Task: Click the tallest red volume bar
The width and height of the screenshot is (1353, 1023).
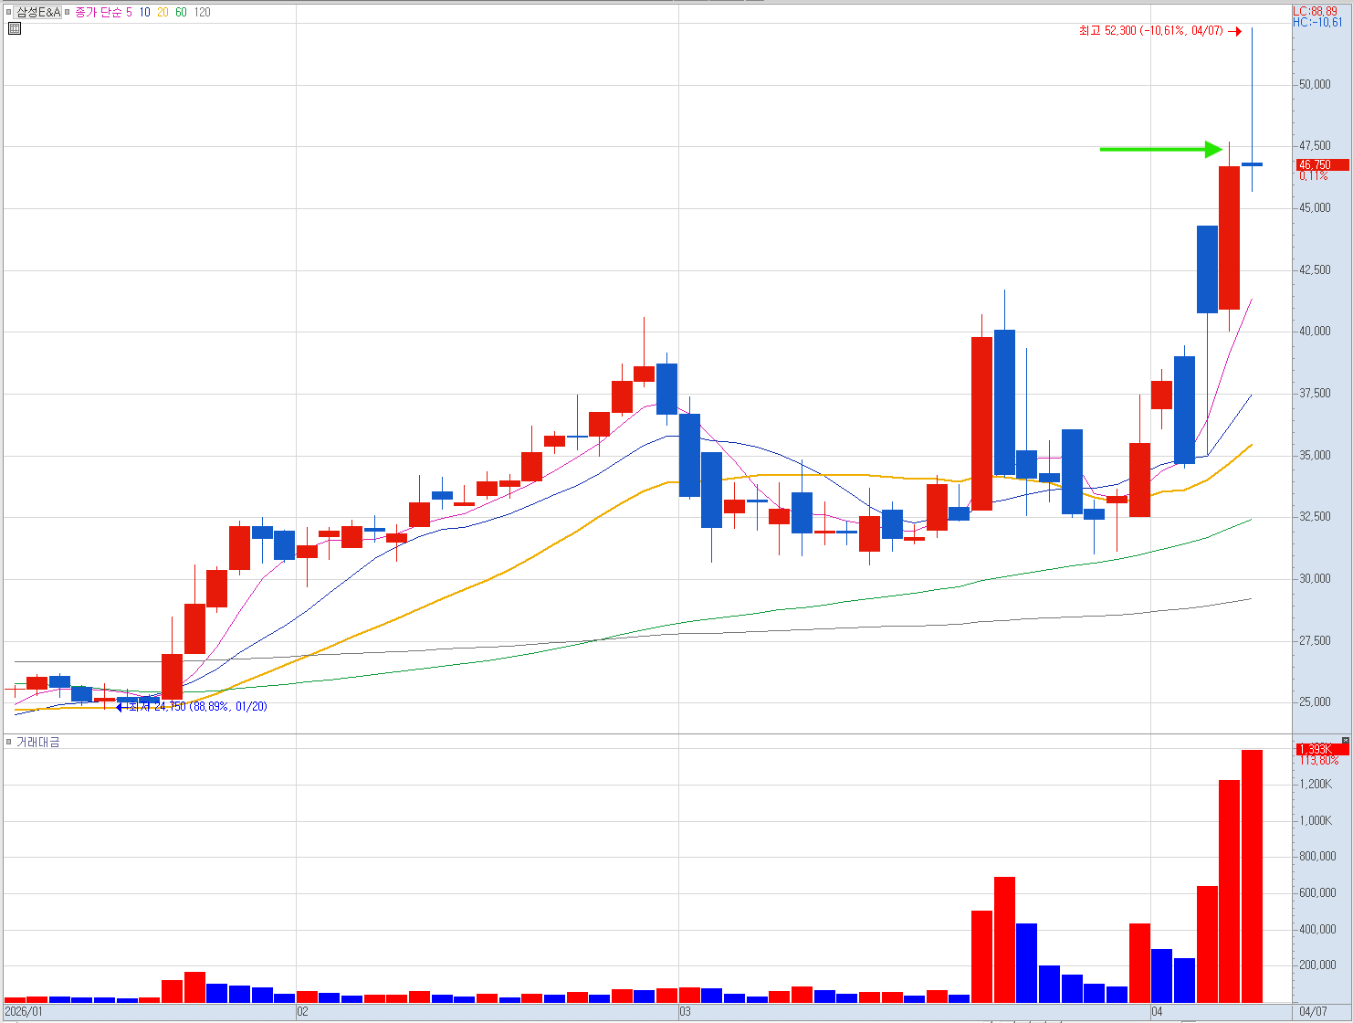Action: click(1252, 876)
